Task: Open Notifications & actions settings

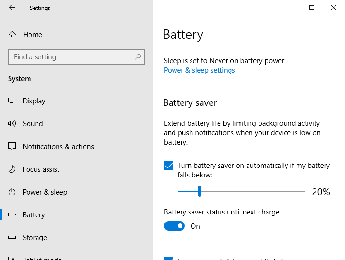Action: click(58, 147)
